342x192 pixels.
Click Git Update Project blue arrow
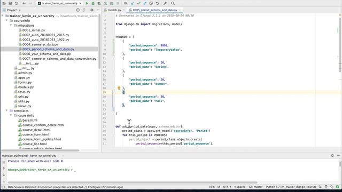pyautogui.click(x=133, y=3)
